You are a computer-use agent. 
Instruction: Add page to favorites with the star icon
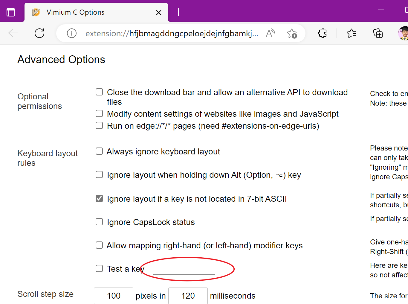pos(292,33)
